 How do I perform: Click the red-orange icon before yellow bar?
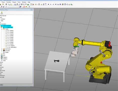[x=24, y=7]
